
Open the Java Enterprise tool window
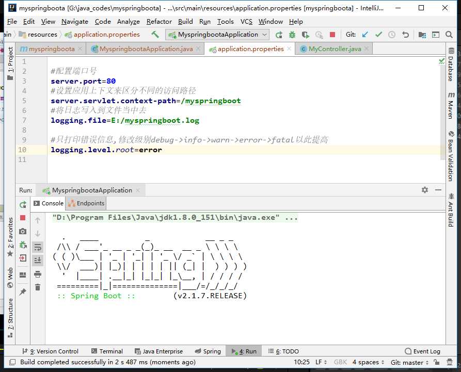click(158, 351)
